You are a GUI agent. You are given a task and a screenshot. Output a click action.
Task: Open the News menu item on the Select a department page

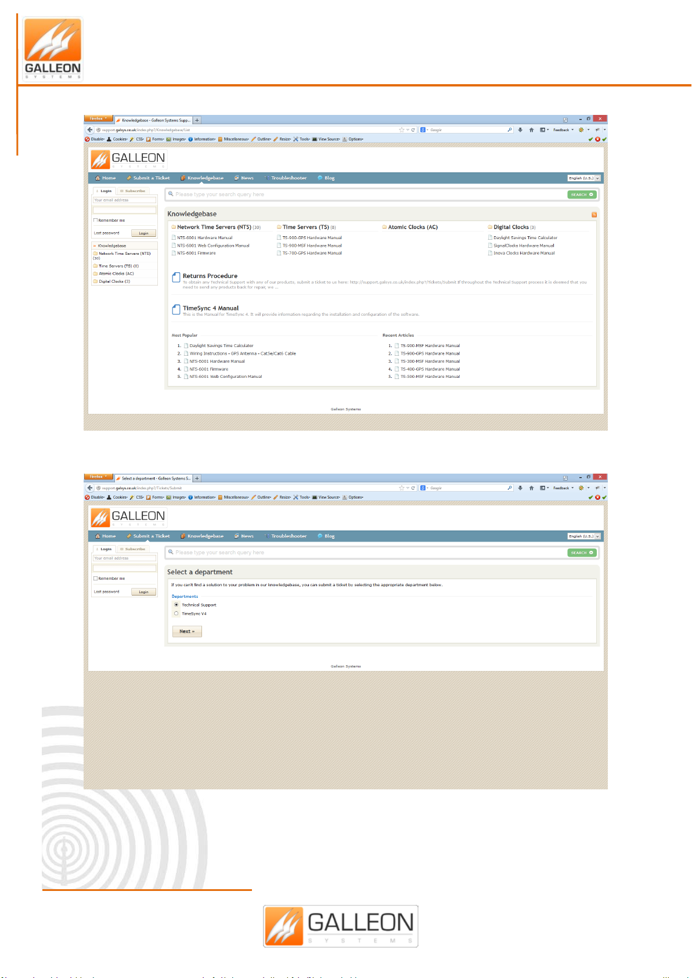(244, 536)
